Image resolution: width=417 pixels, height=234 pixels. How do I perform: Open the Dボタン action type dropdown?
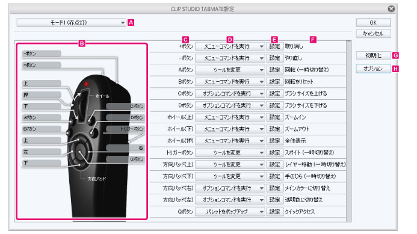230,105
